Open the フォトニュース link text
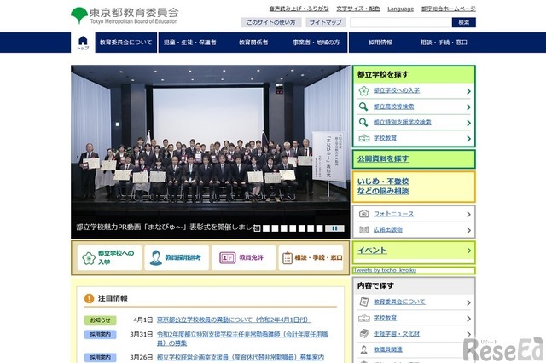The image size is (546, 363). point(394,214)
